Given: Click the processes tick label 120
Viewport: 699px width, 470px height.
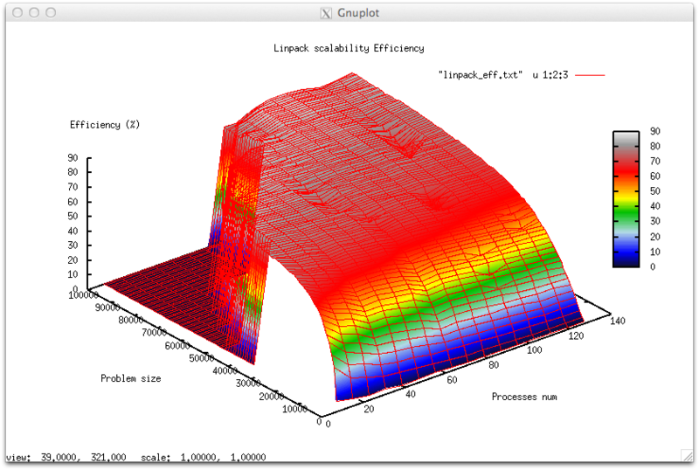Looking at the screenshot, I should click(576, 336).
